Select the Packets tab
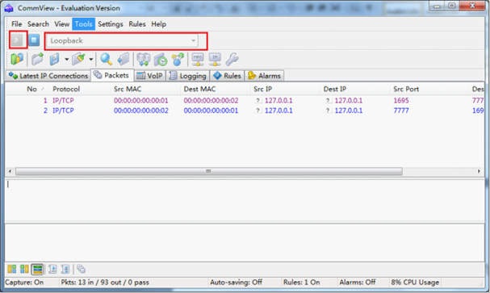 tap(112, 75)
